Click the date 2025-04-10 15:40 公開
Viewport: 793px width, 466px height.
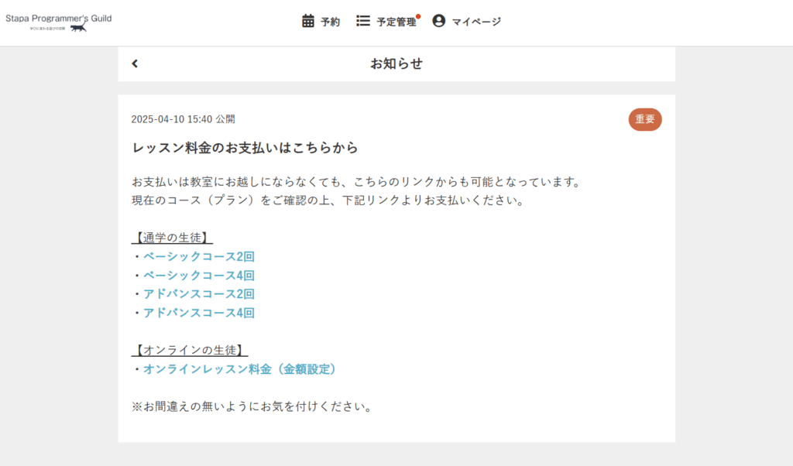point(183,119)
